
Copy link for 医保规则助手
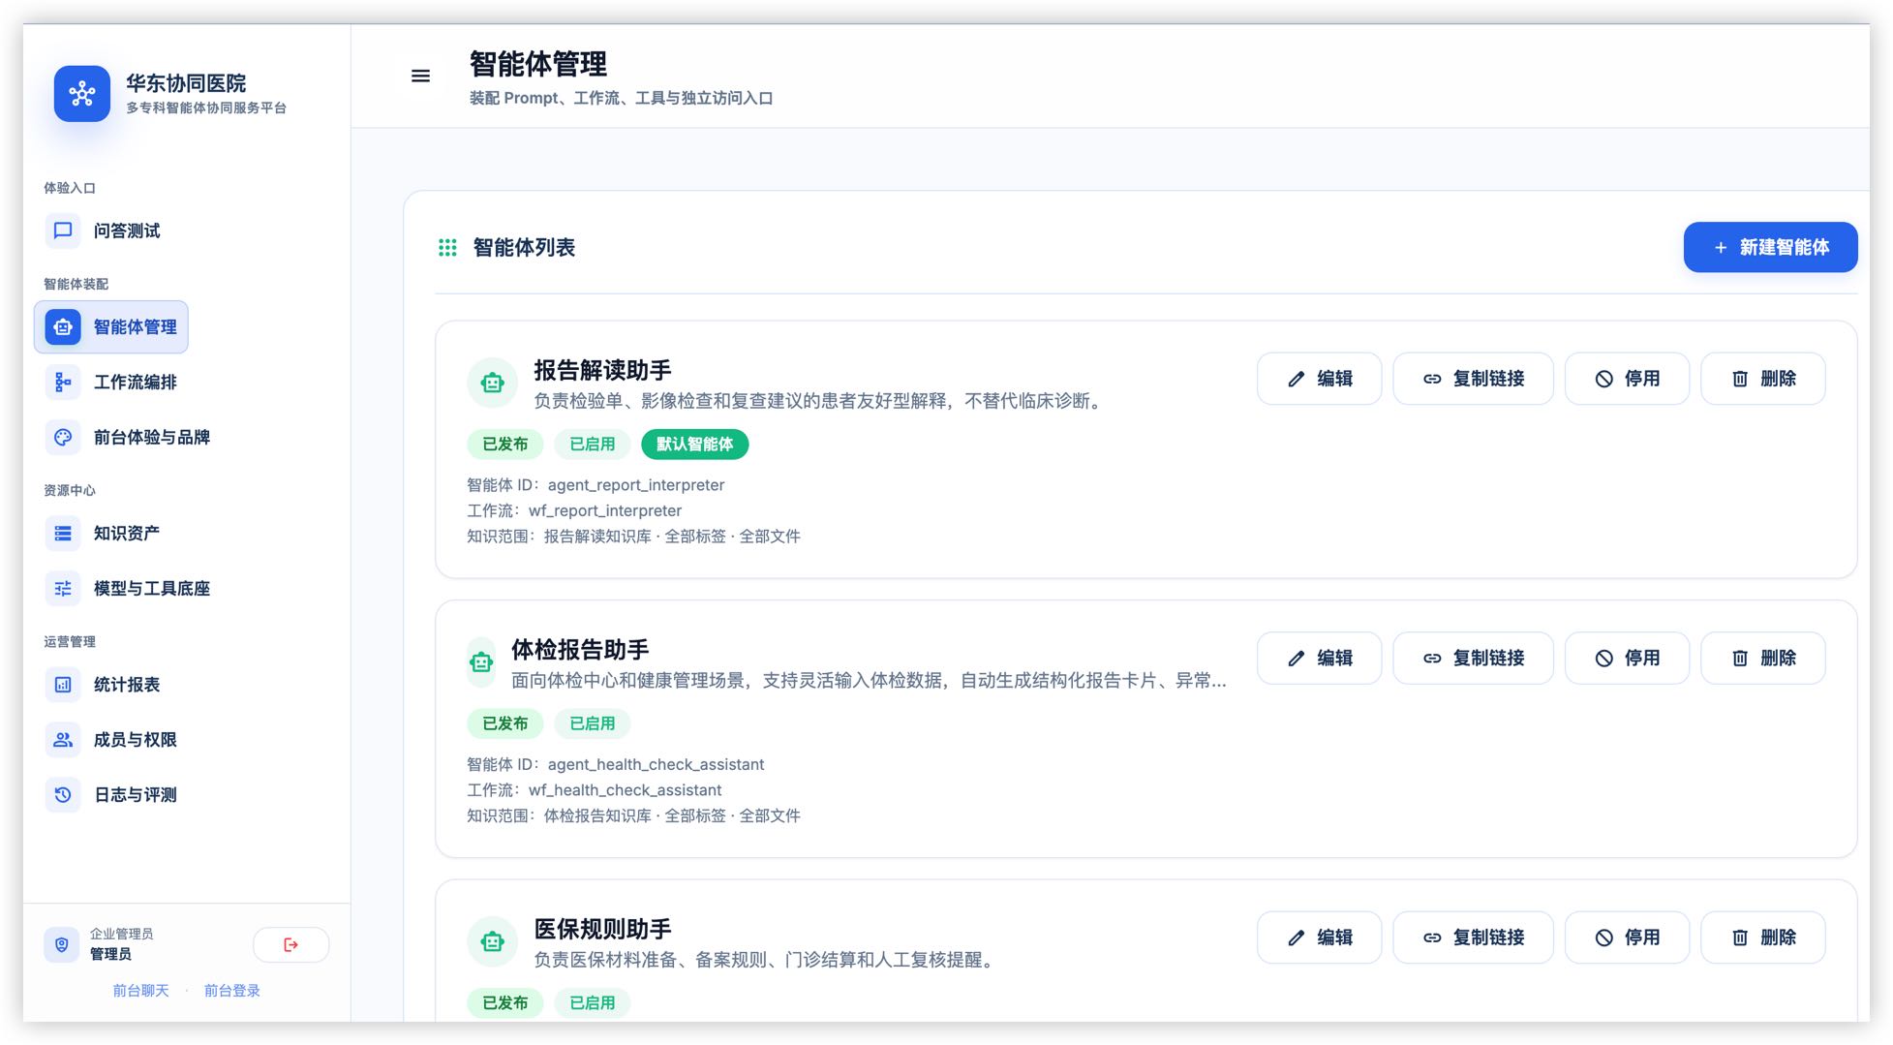[1473, 937]
